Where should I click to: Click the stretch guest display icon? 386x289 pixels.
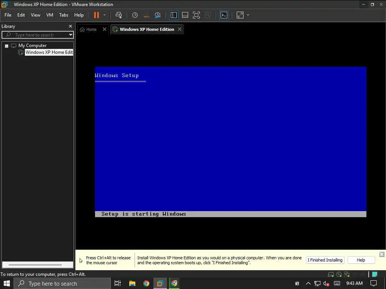click(x=240, y=15)
